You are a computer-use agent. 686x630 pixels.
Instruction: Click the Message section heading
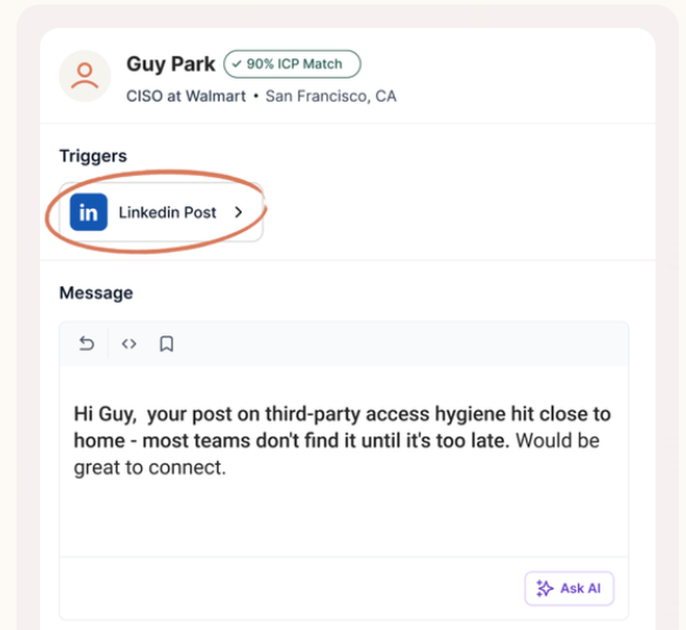(x=96, y=293)
